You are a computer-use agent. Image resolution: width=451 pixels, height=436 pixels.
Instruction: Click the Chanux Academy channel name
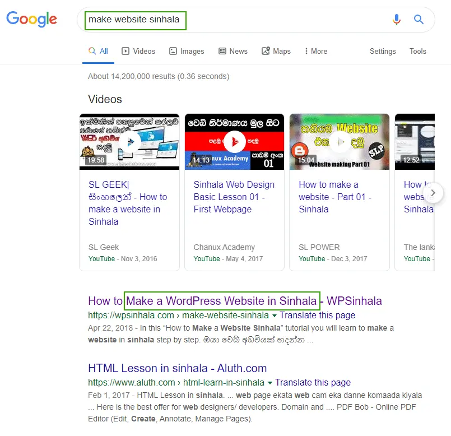coord(224,247)
